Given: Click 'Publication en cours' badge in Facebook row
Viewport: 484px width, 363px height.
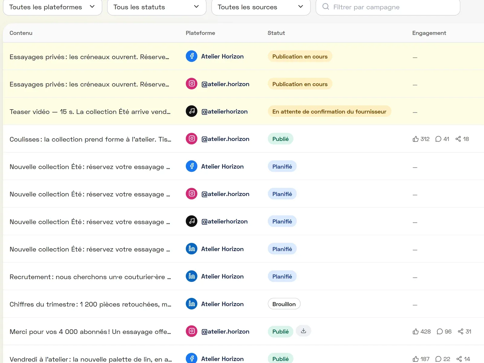Looking at the screenshot, I should 300,56.
